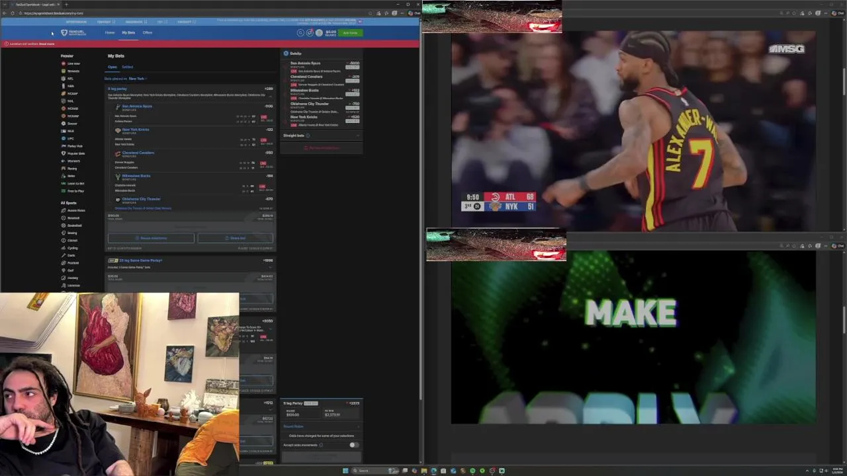The image size is (847, 476).
Task: Open the San Antonio Spurs parlay leg link
Action: tap(137, 106)
